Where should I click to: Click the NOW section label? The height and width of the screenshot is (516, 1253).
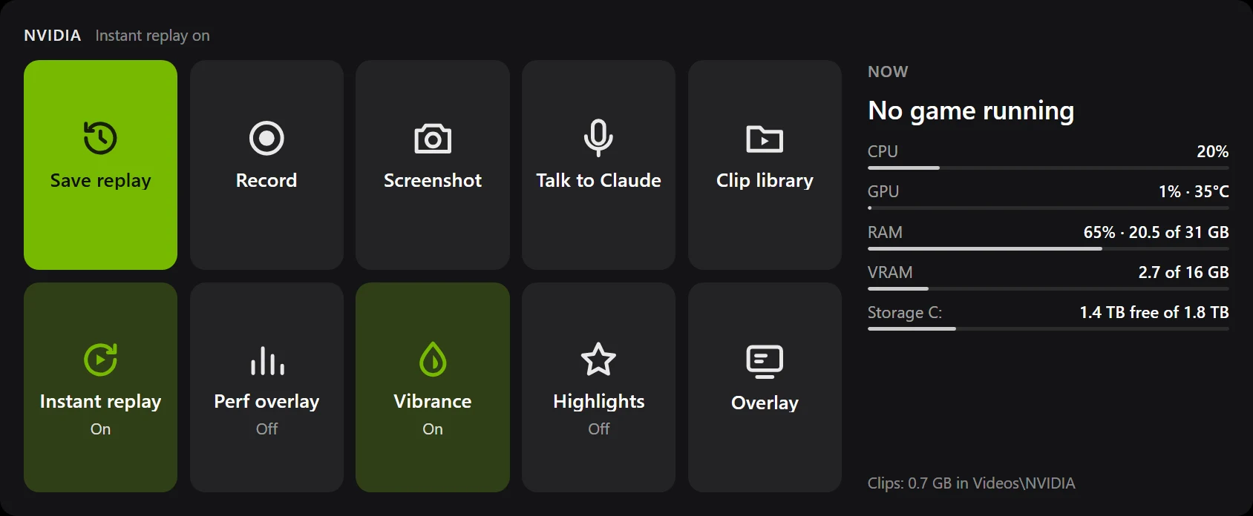click(x=888, y=72)
